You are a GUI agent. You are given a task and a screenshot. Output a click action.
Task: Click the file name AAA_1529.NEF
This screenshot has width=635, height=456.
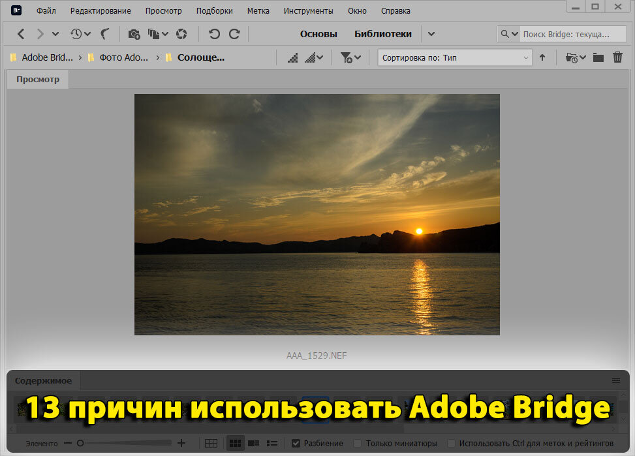point(317,356)
